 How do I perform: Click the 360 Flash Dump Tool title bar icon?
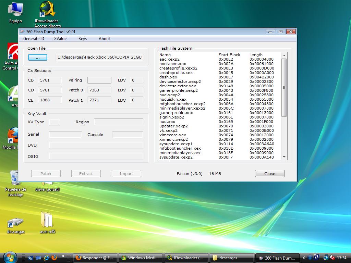tap(22, 32)
